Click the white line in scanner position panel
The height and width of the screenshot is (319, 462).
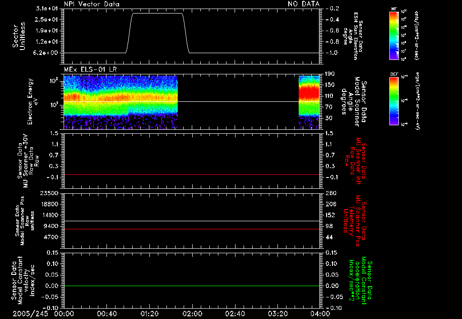191,221
